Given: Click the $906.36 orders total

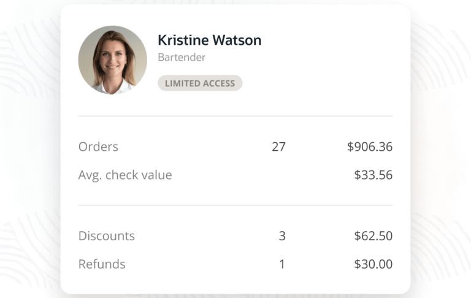Looking at the screenshot, I should (369, 147).
